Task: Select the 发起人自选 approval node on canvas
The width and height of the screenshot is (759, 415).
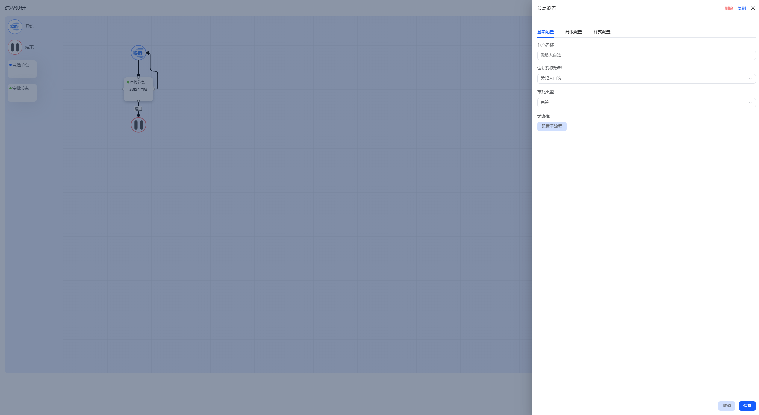Action: (138, 89)
